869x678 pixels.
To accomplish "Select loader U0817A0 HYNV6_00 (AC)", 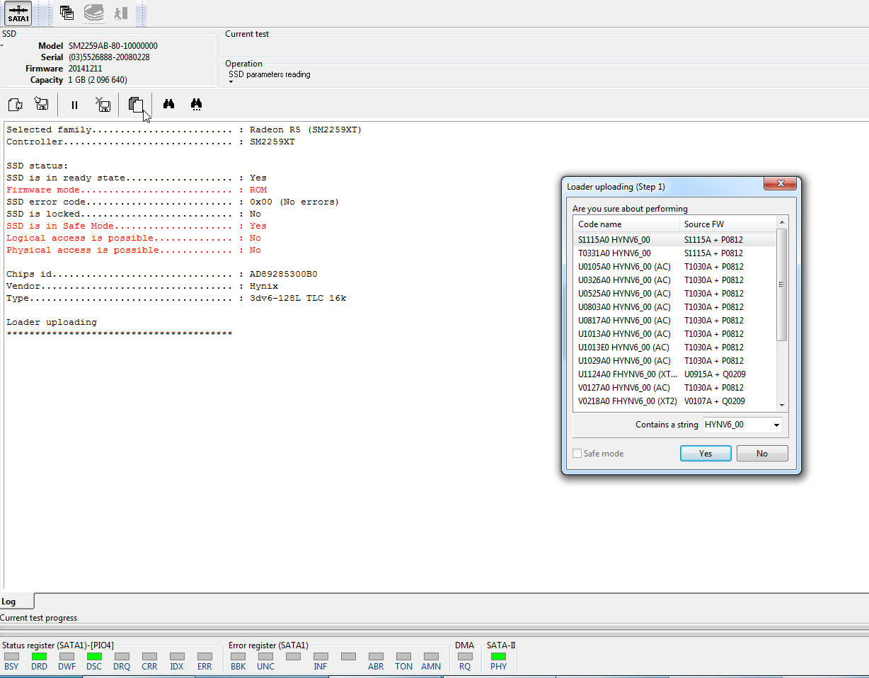I will (675, 321).
